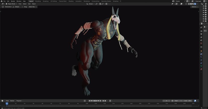Jump to the next keyframe
The height and width of the screenshot is (109, 208).
tap(98, 101)
